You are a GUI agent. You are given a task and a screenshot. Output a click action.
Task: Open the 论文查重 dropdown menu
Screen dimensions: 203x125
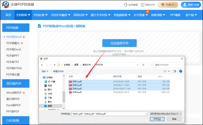141,15
